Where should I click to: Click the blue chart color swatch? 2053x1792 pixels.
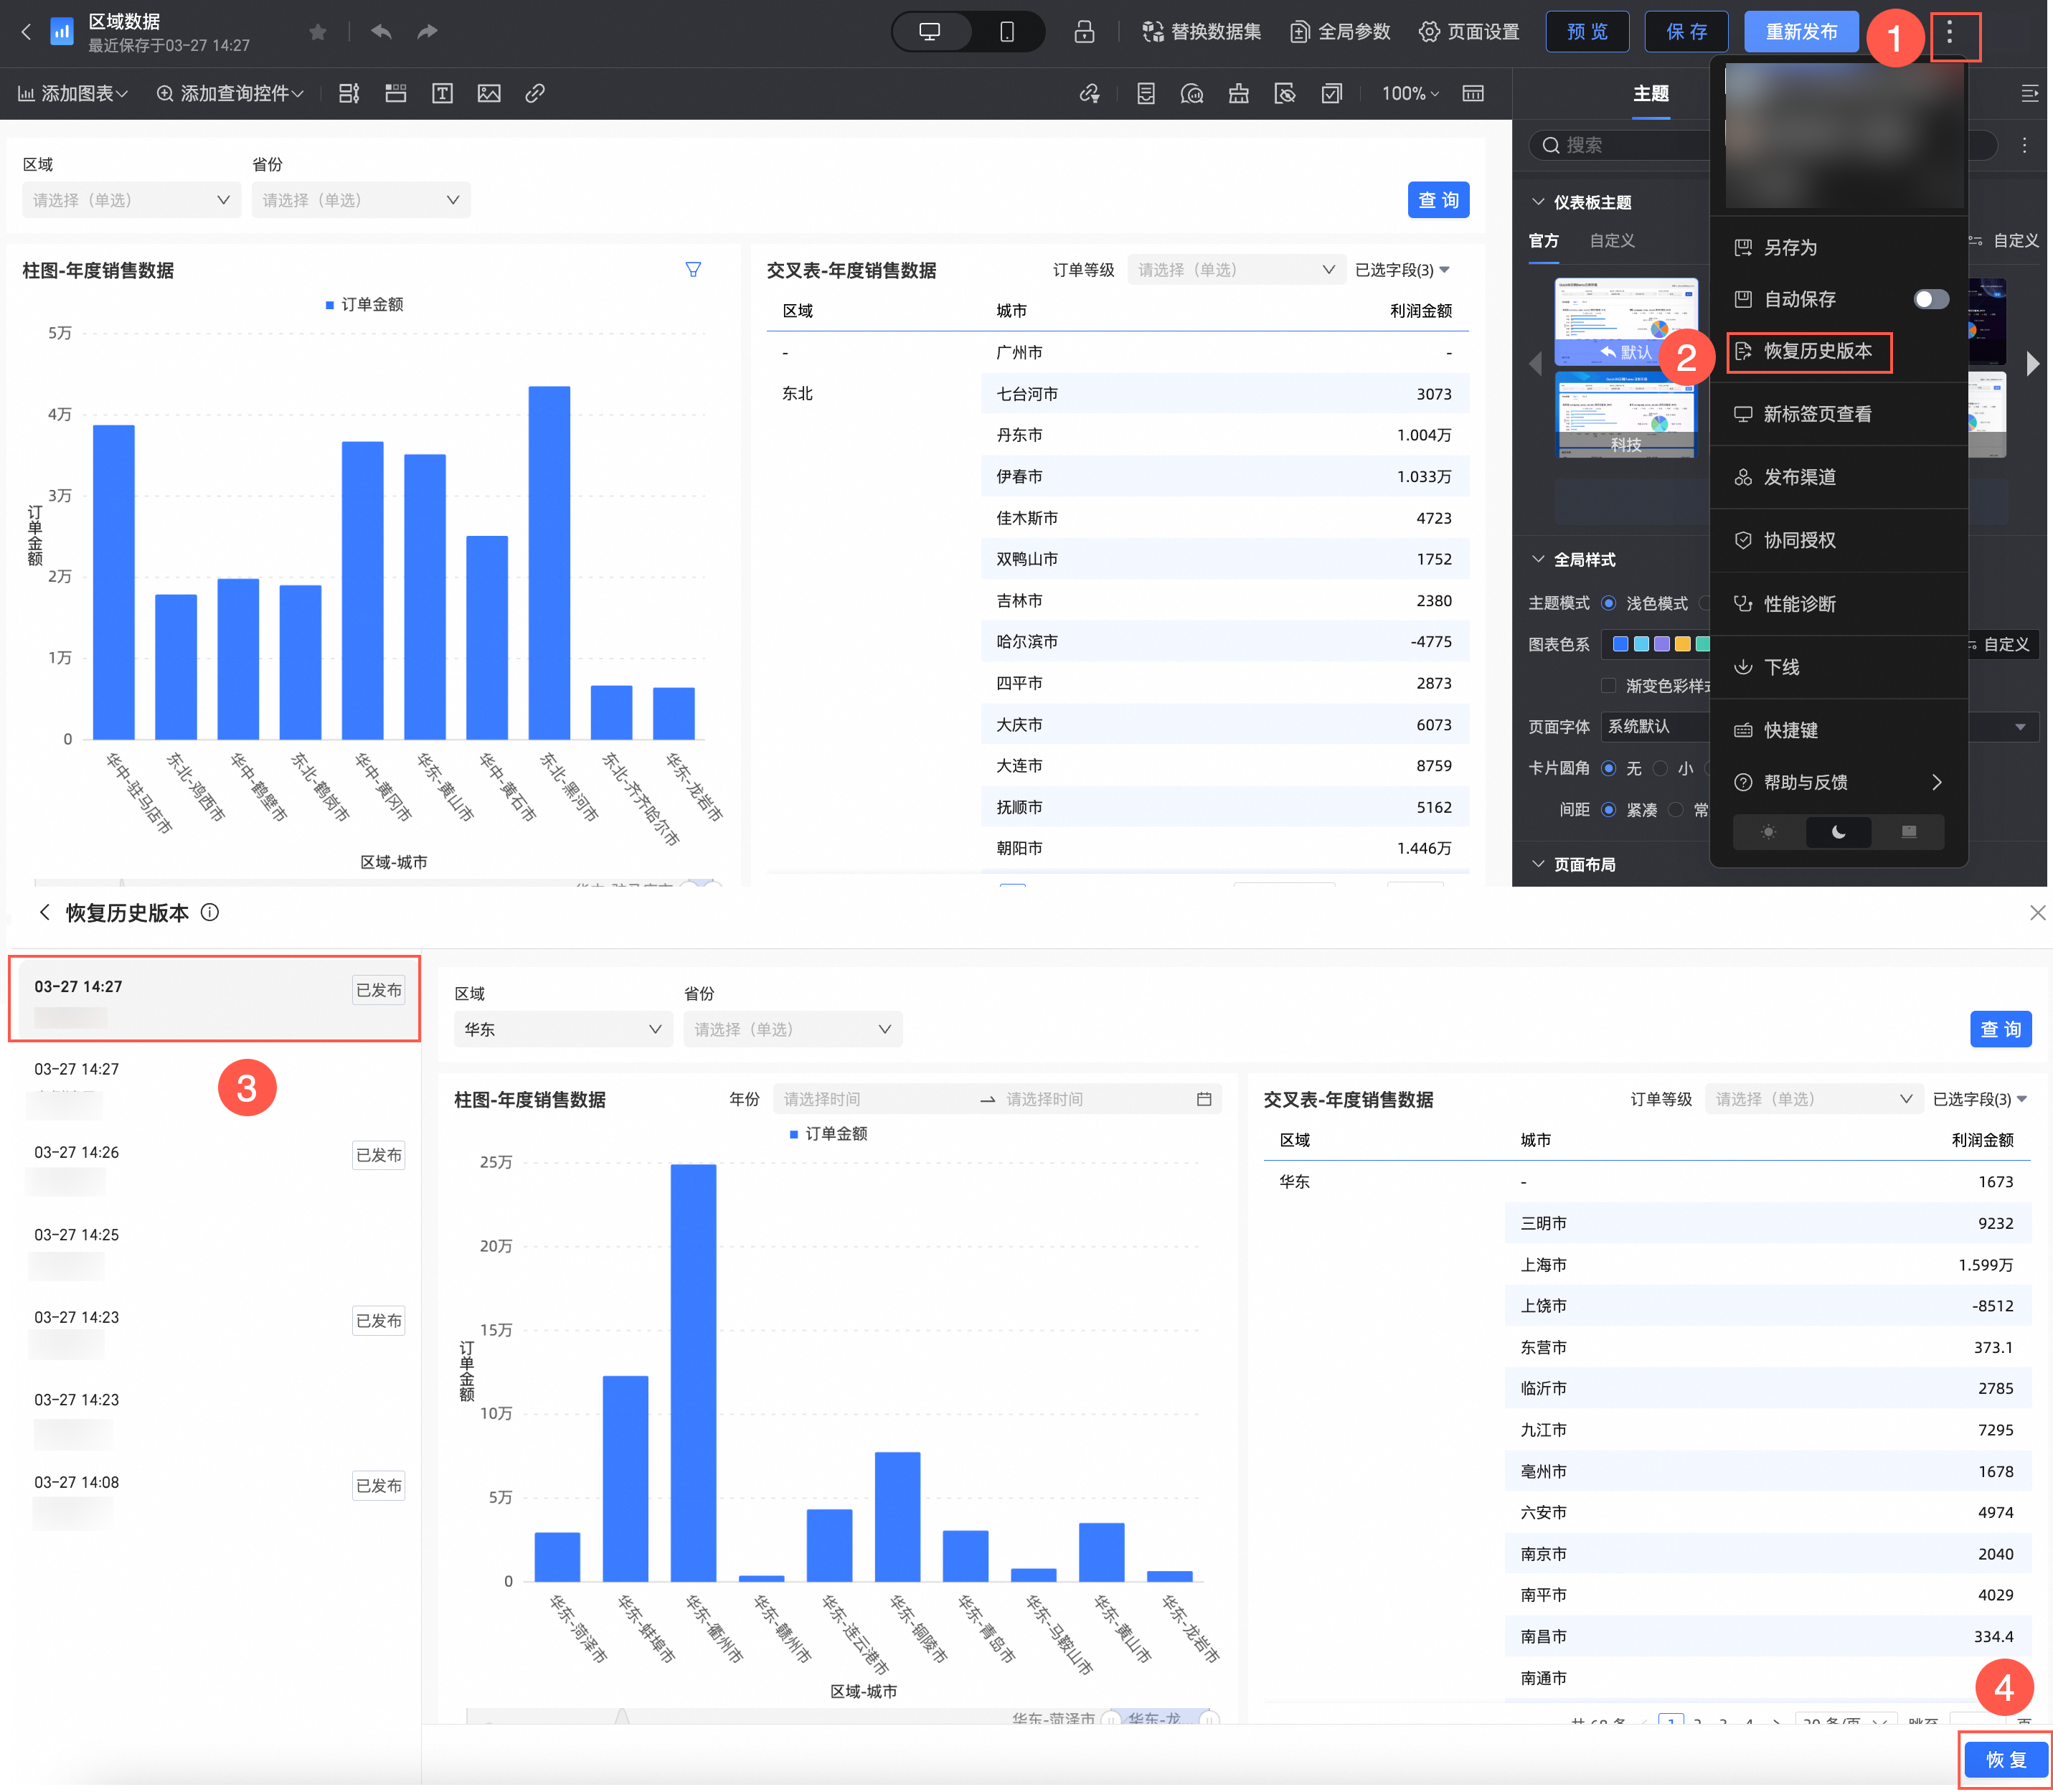[x=1620, y=644]
